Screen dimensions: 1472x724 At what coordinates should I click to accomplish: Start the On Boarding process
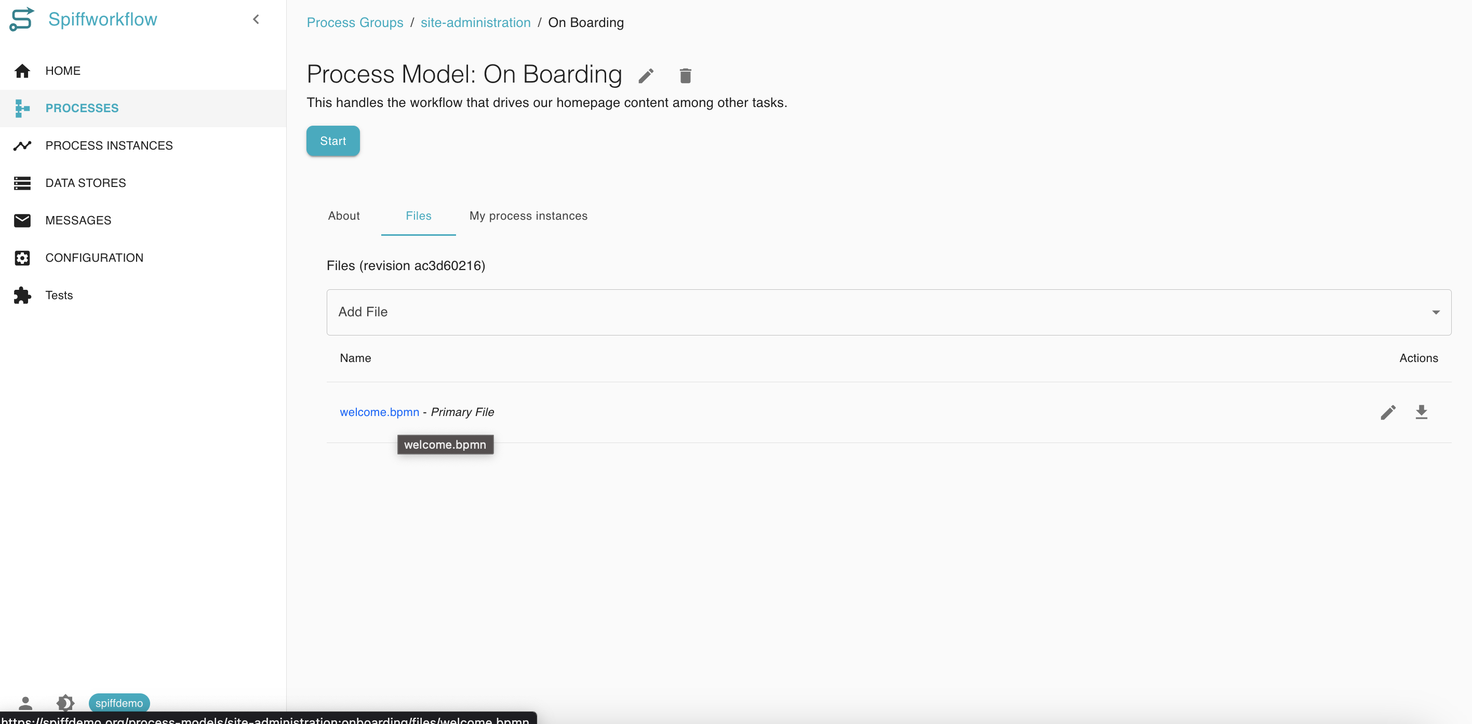[x=333, y=141]
